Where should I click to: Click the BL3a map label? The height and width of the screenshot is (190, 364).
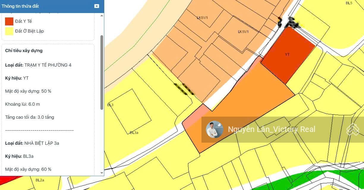coord(134,133)
